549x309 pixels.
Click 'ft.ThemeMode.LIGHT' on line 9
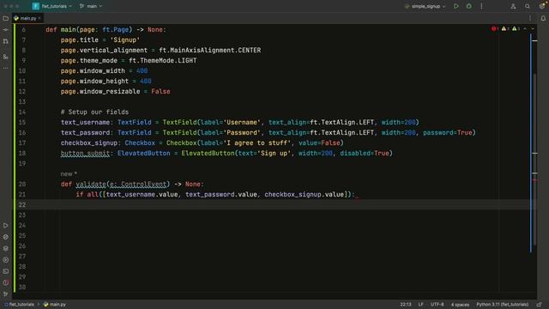(163, 61)
